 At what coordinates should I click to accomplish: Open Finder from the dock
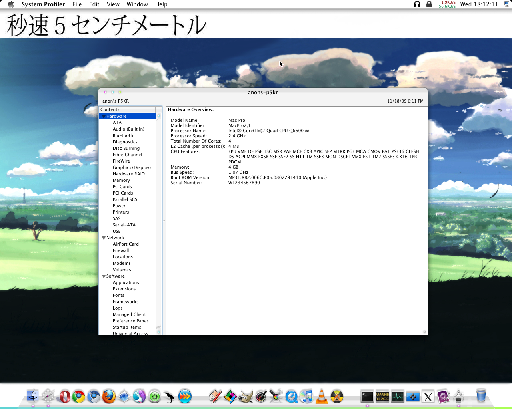[33, 396]
